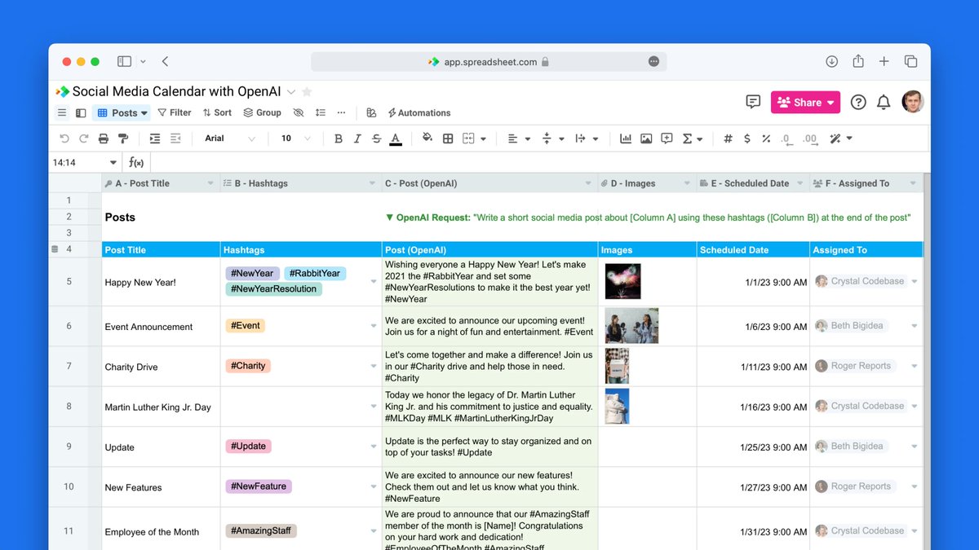Collapse the OpenAI Request triangle
The height and width of the screenshot is (550, 979).
click(389, 218)
